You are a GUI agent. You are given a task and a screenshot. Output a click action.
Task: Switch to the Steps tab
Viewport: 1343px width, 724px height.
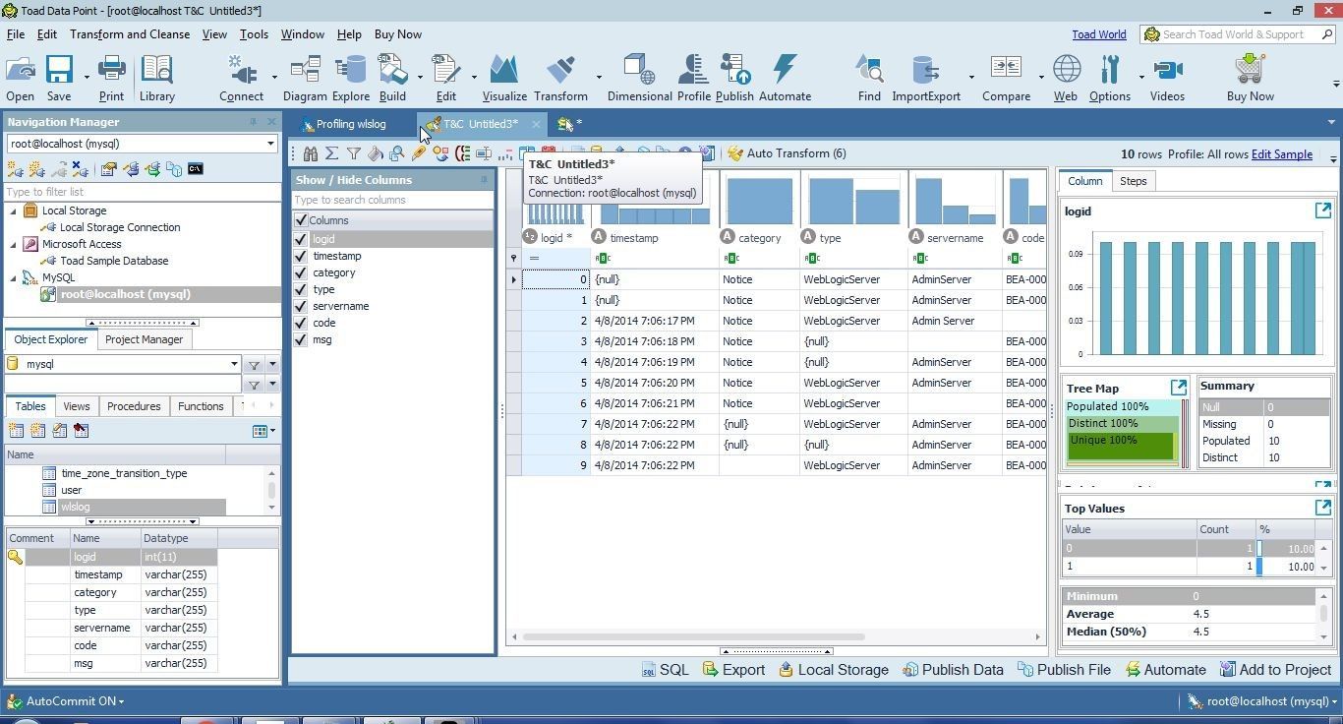[x=1133, y=181]
